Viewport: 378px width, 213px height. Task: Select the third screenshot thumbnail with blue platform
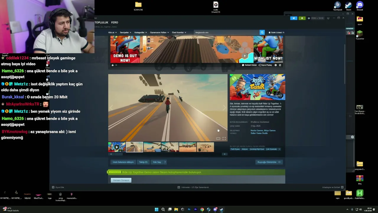pos(152,147)
